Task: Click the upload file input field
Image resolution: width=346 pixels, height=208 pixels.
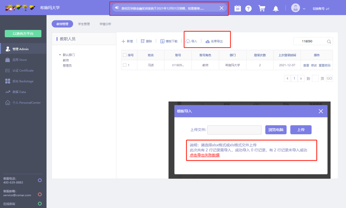Action: coord(234,130)
